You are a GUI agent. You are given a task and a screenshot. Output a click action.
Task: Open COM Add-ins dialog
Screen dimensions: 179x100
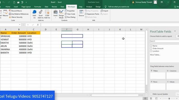(47, 14)
